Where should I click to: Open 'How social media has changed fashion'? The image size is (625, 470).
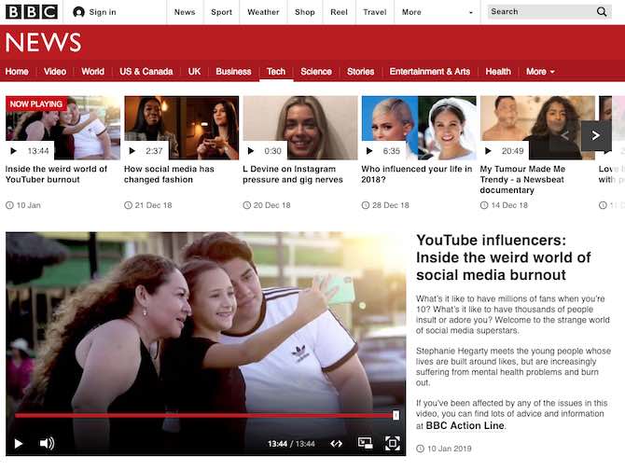tap(169, 174)
